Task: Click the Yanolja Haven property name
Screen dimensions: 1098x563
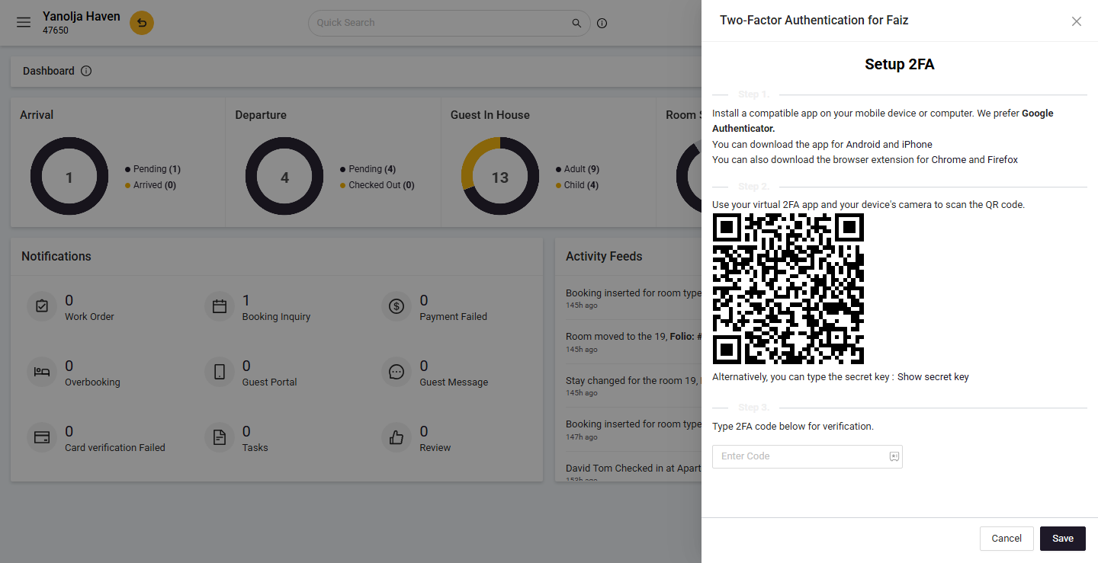Action: pos(81,16)
